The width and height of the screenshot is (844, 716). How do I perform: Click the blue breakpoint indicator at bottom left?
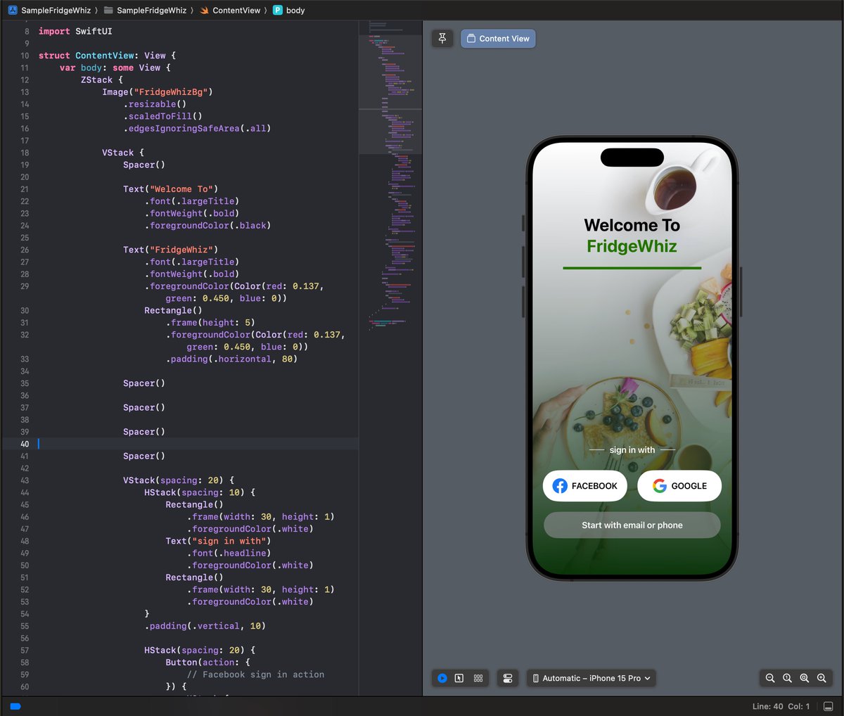click(15, 706)
